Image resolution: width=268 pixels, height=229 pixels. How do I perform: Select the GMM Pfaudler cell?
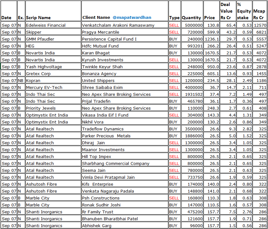point(53,39)
